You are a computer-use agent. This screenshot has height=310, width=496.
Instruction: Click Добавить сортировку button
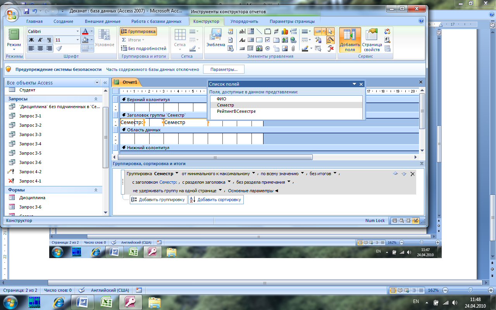(x=216, y=200)
